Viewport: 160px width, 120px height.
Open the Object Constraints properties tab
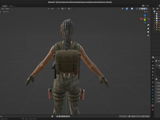(x=153, y=99)
